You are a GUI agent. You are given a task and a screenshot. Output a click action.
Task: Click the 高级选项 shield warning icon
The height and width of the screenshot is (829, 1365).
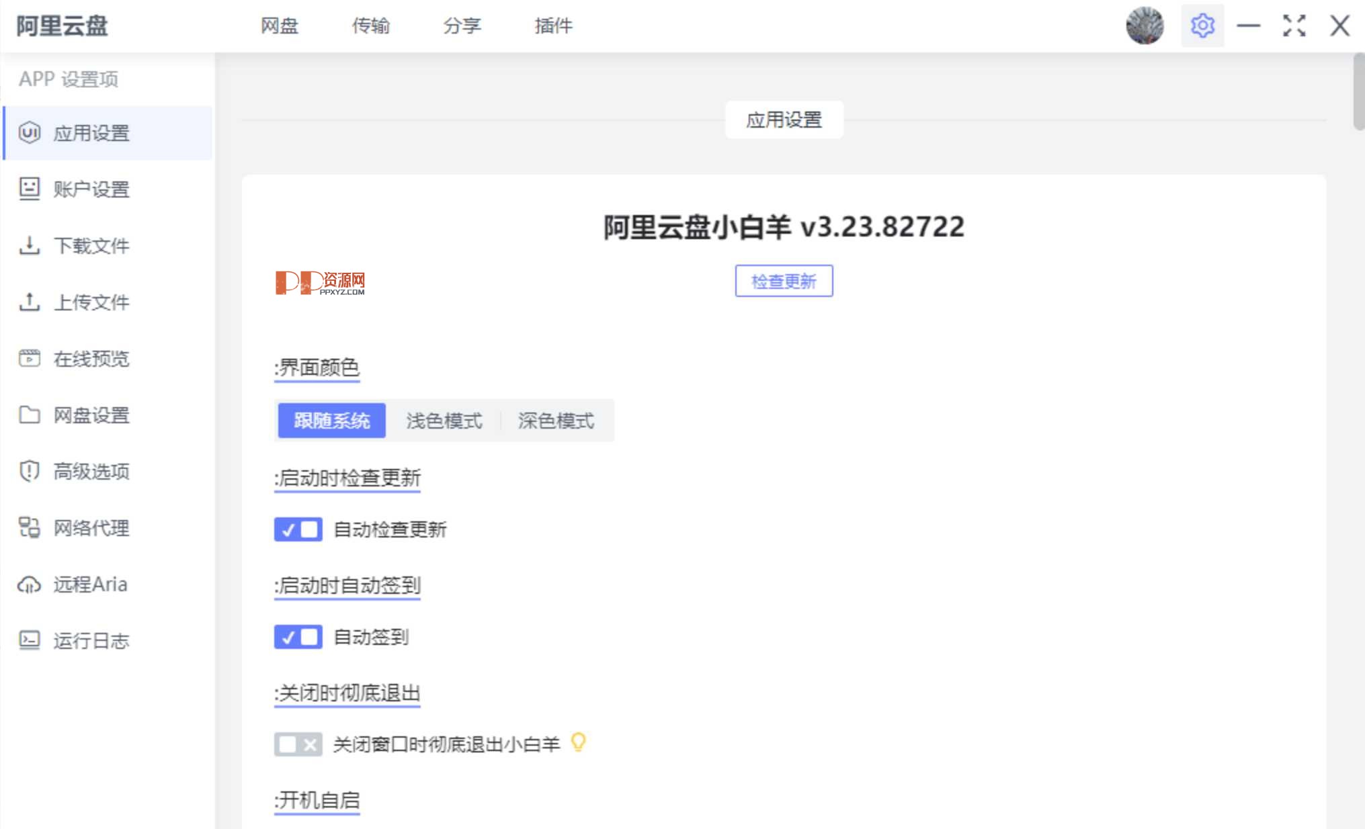[x=30, y=471]
